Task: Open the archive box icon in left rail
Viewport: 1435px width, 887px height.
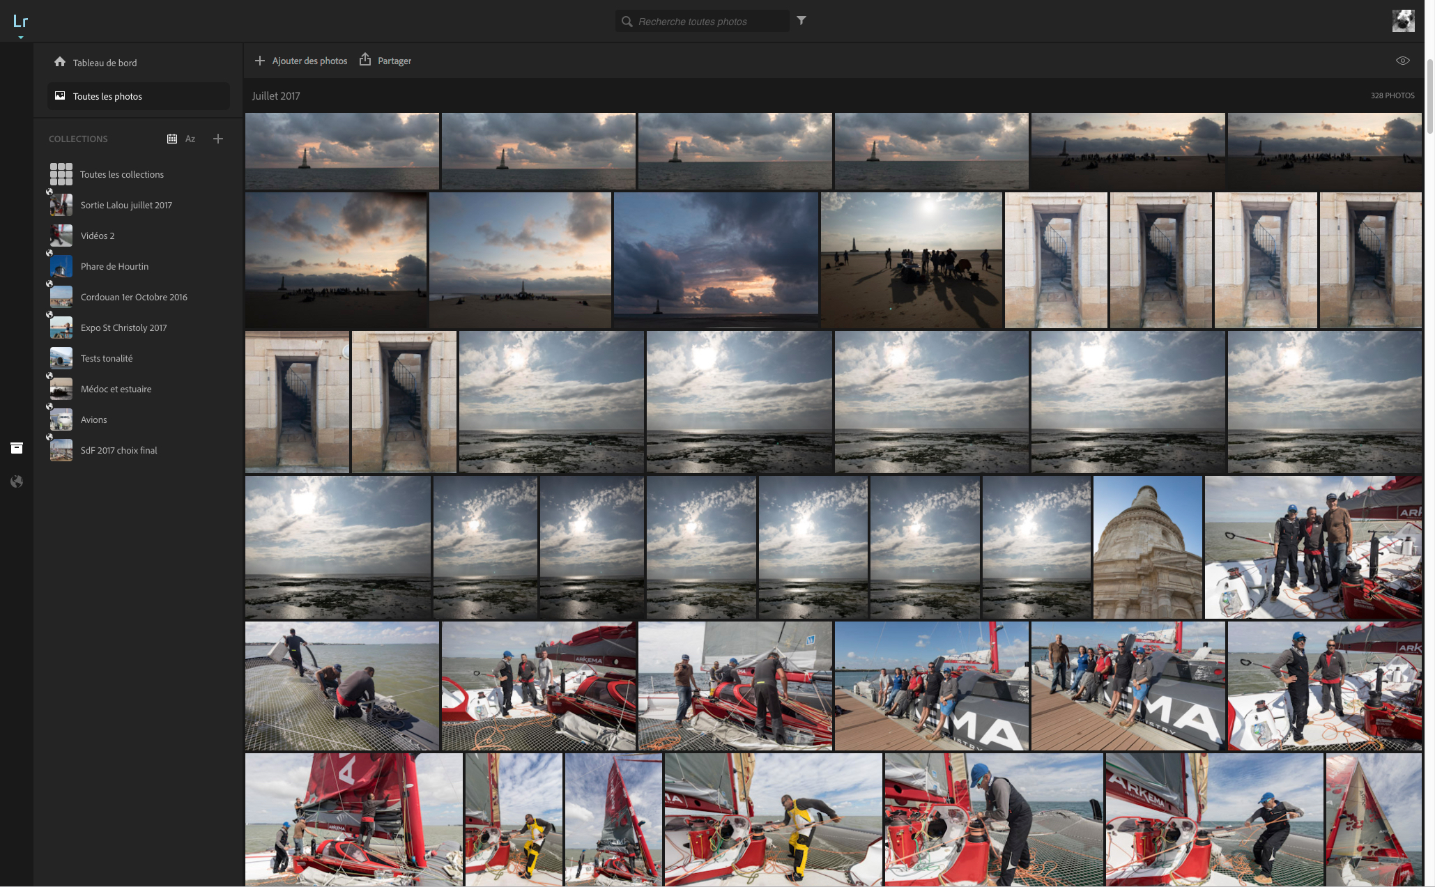Action: tap(17, 448)
